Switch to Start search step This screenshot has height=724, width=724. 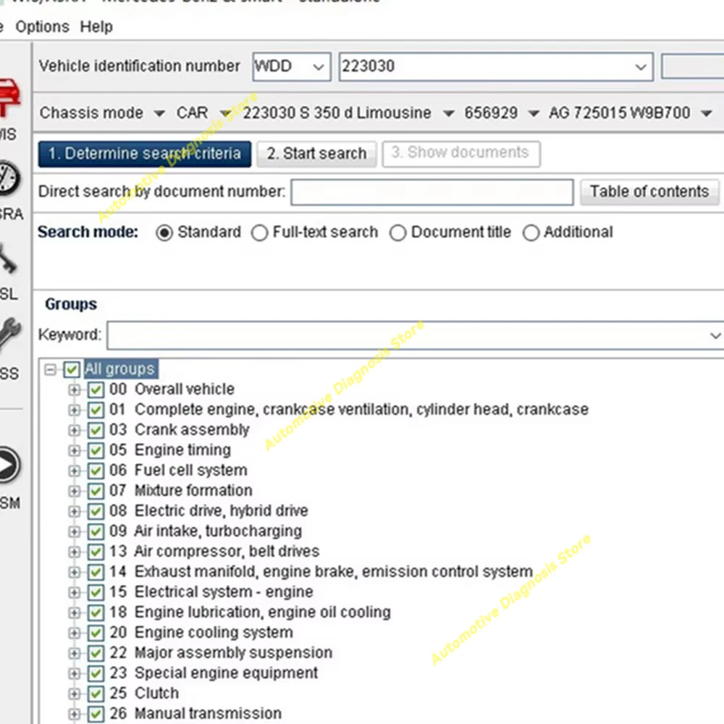click(317, 153)
